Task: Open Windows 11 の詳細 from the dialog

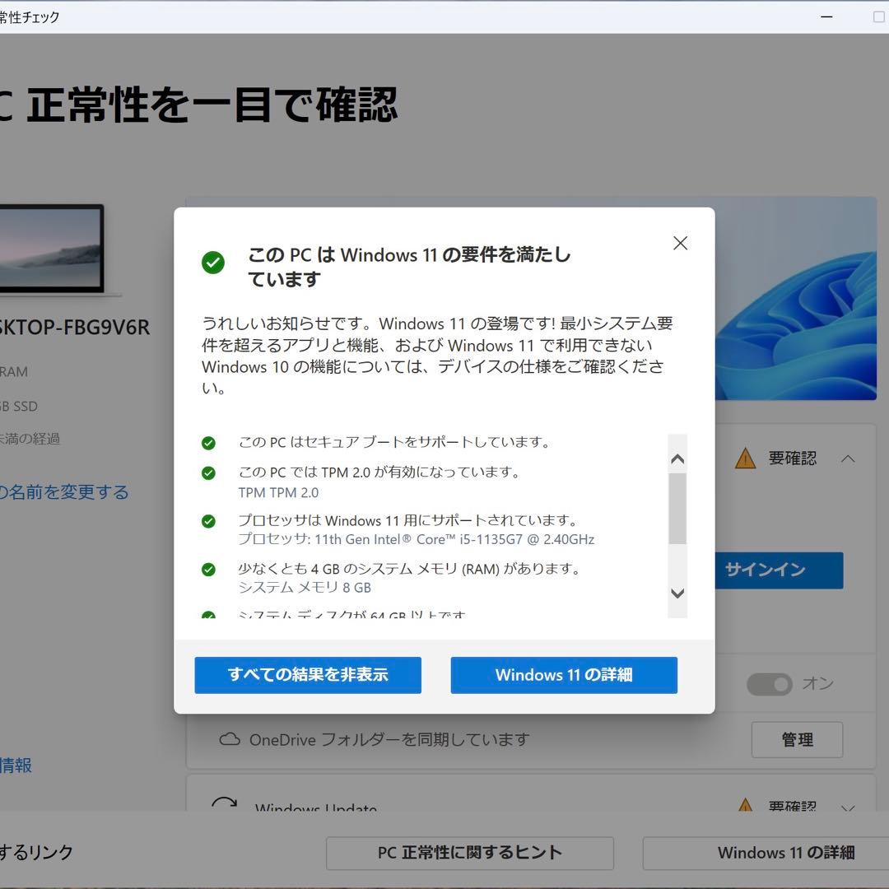Action: [563, 675]
